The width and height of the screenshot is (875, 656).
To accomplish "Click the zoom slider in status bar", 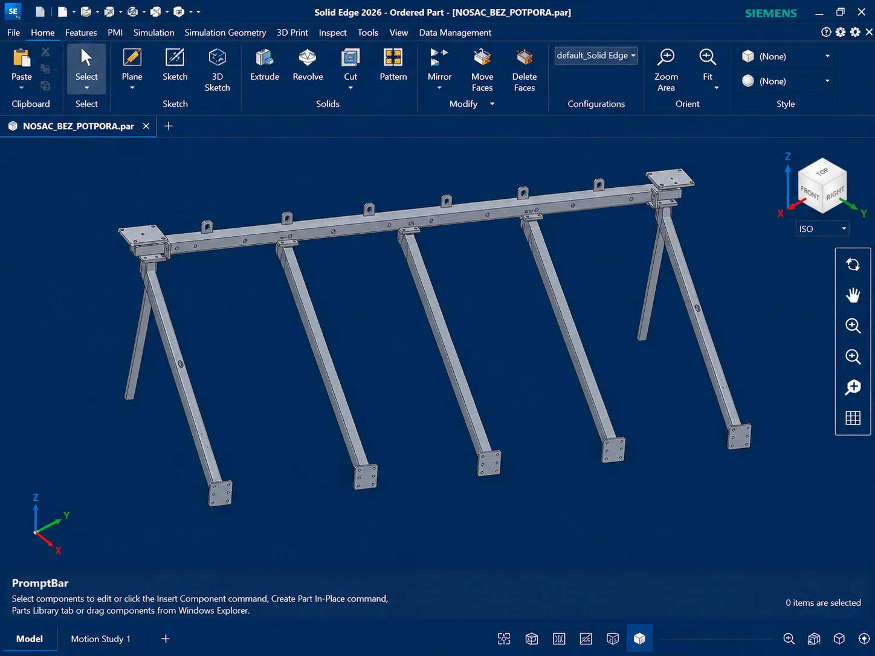I will tap(715, 638).
